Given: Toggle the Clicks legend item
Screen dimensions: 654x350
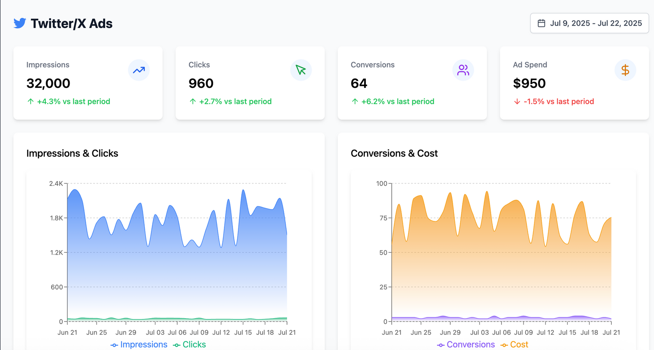Looking at the screenshot, I should point(189,345).
